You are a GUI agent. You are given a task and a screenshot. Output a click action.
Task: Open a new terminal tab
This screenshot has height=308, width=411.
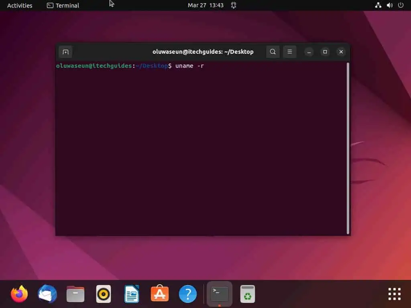[65, 51]
